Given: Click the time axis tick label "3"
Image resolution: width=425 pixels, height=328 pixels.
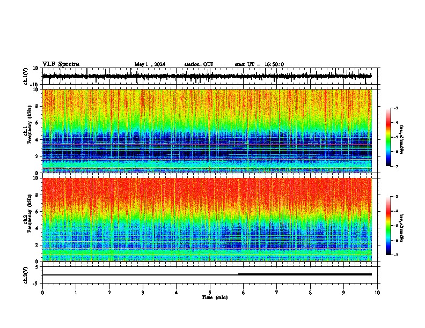Looking at the screenshot, I should (143, 293).
